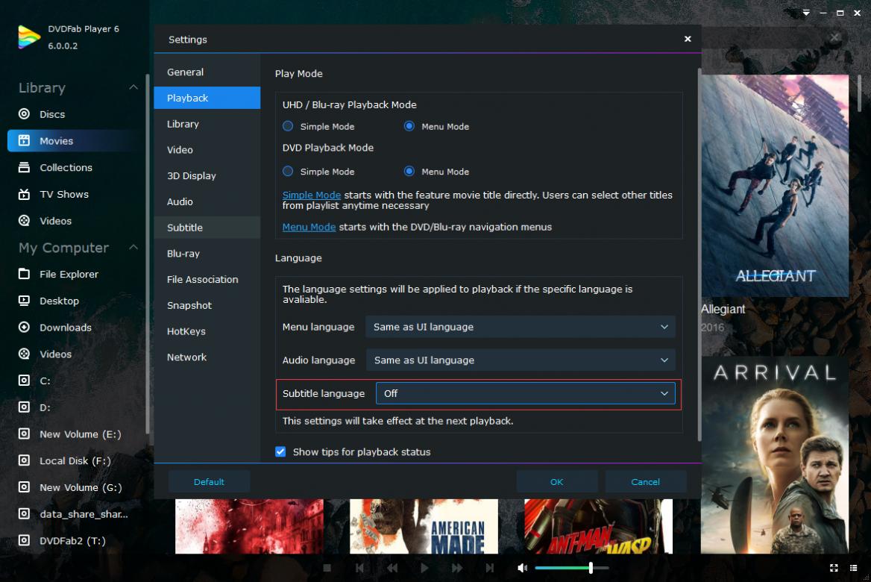871x582 pixels.
Task: Click the rewind button
Action: [392, 568]
